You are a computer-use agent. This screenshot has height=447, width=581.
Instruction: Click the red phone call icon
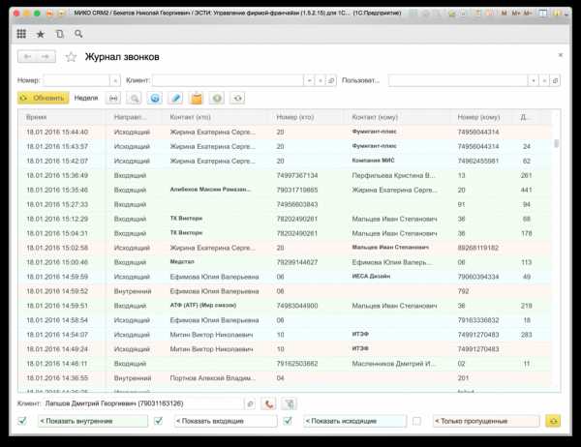(x=268, y=402)
